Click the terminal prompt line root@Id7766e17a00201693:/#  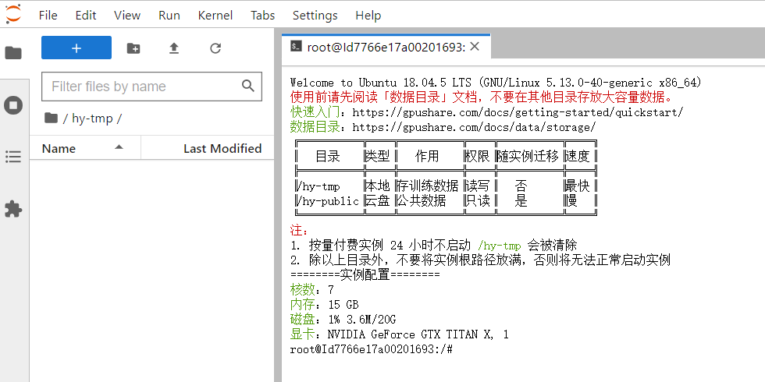372,349
